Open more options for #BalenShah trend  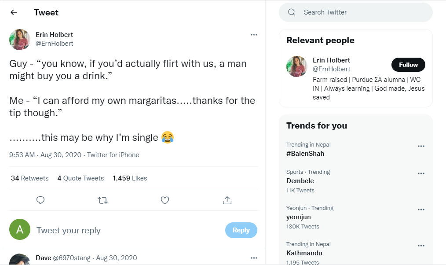[x=421, y=146]
